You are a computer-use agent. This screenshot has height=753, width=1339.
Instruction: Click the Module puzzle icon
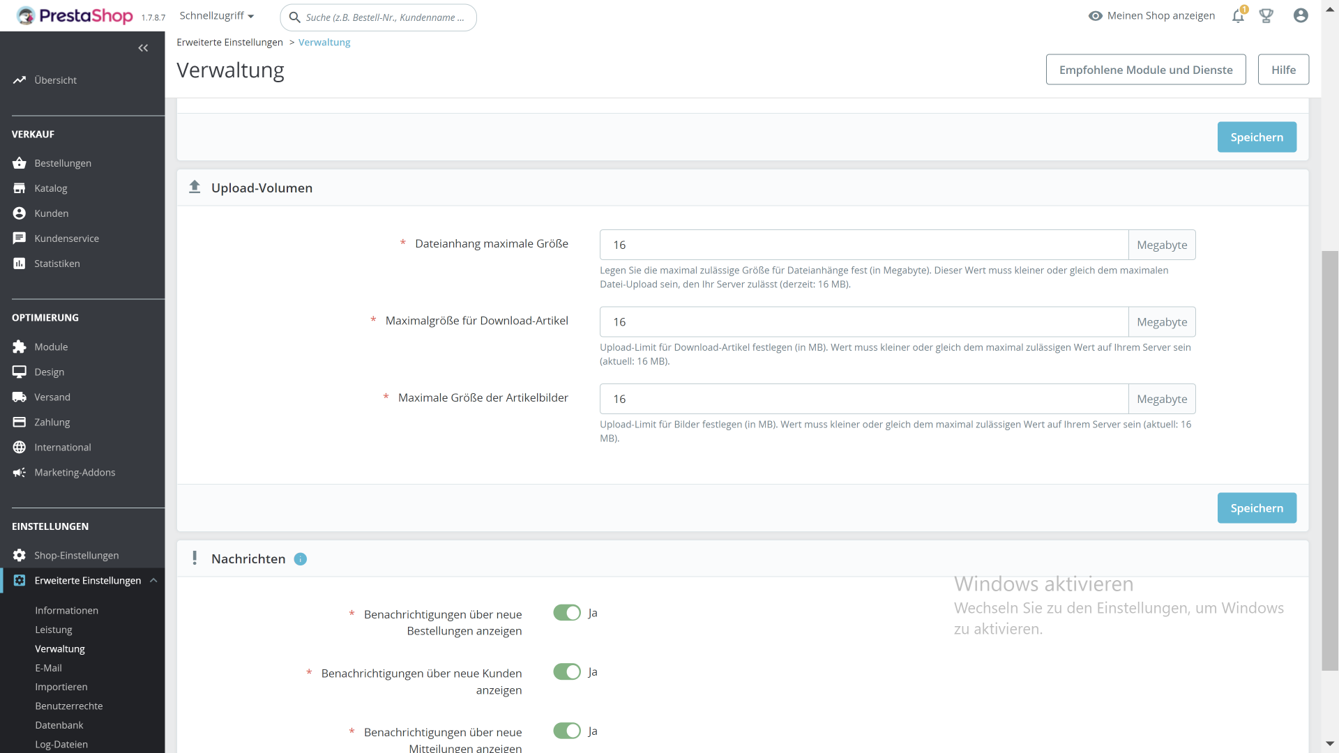pyautogui.click(x=20, y=347)
